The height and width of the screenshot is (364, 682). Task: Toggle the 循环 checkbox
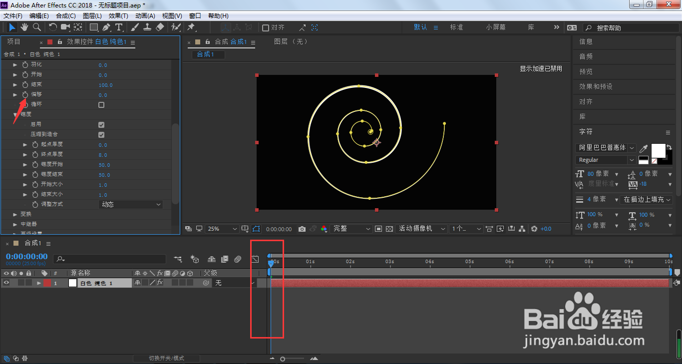101,105
